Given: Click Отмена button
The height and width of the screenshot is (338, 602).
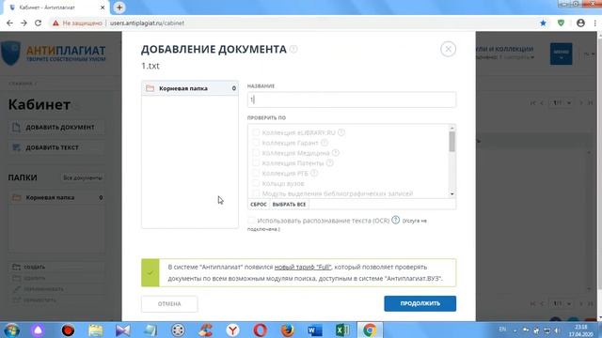Looking at the screenshot, I should coord(169,303).
